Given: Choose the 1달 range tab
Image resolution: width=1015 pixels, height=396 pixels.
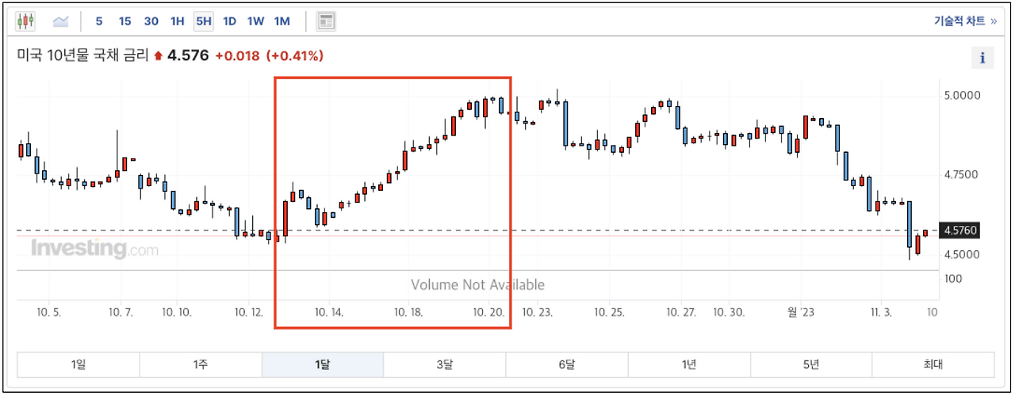Looking at the screenshot, I should 323,364.
